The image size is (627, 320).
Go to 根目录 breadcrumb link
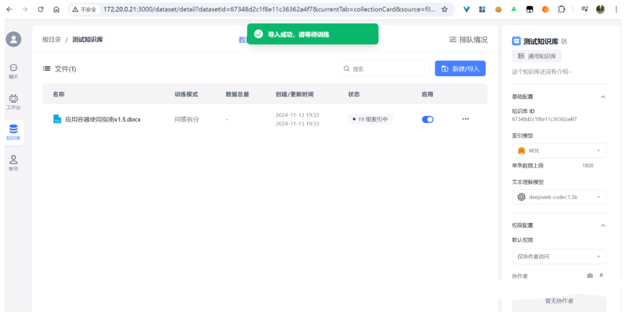pyautogui.click(x=52, y=39)
